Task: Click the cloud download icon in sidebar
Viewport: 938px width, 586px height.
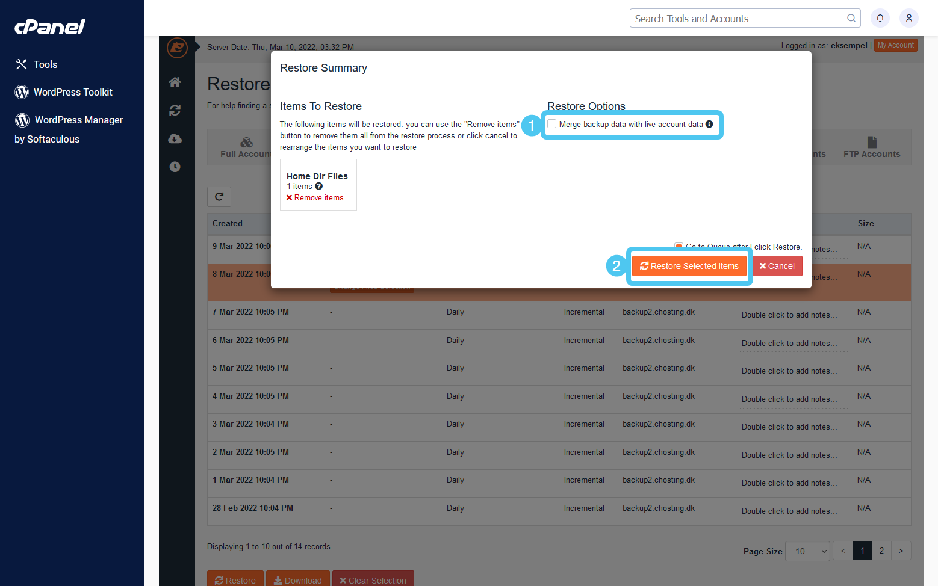Action: point(175,138)
